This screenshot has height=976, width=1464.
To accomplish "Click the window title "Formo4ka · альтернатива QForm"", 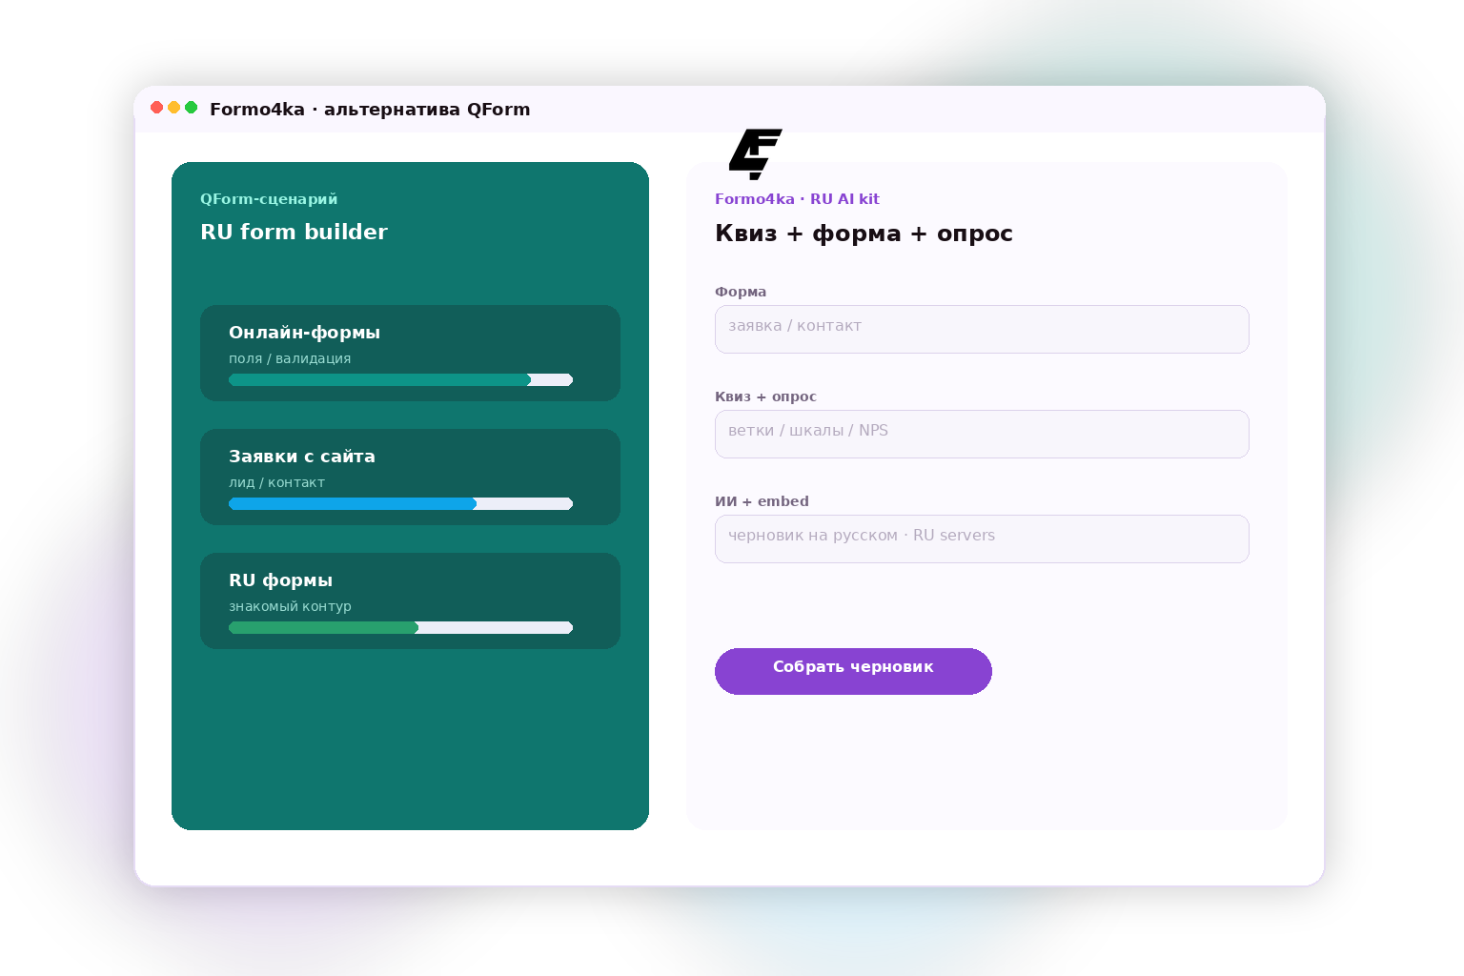I will pyautogui.click(x=370, y=110).
